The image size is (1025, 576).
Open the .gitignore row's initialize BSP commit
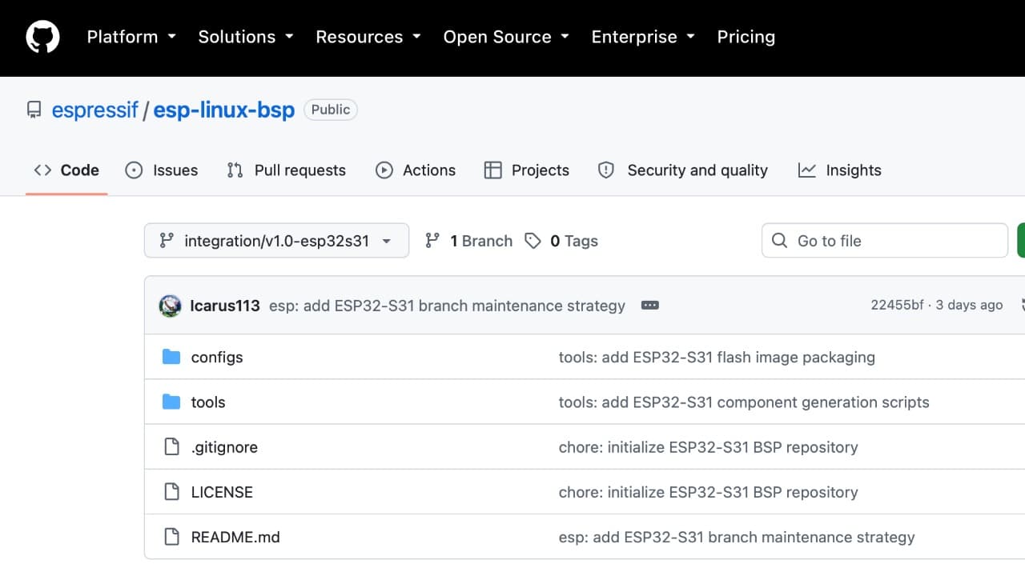[x=708, y=447]
